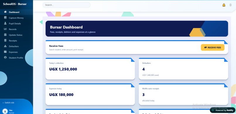
Task: Open Student Profile from sidebar
Action: tap(16, 58)
